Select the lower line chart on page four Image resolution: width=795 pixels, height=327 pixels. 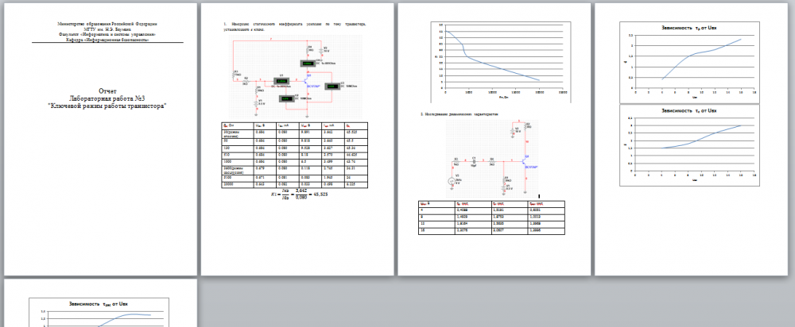pyautogui.click(x=689, y=146)
